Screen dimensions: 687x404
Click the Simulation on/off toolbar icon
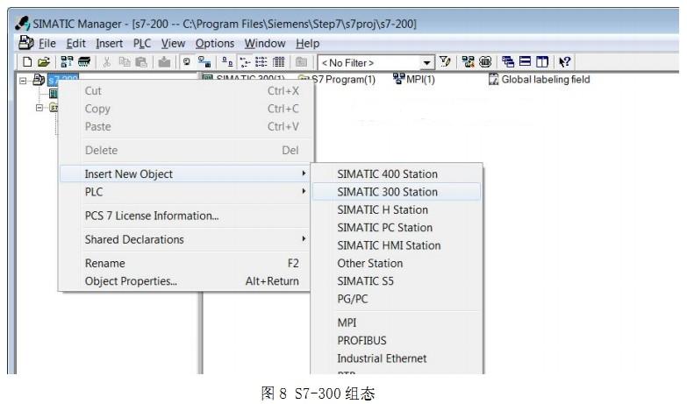(485, 61)
